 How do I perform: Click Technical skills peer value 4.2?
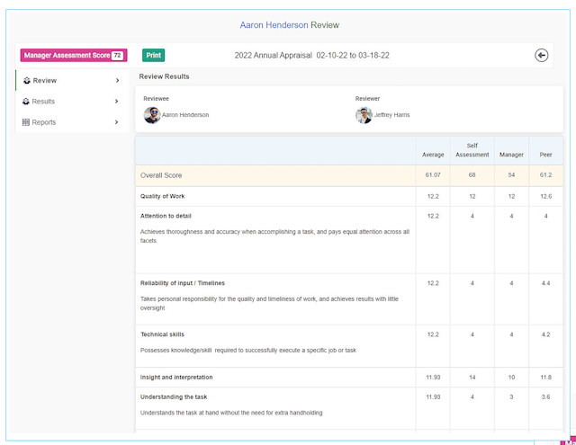pyautogui.click(x=546, y=334)
